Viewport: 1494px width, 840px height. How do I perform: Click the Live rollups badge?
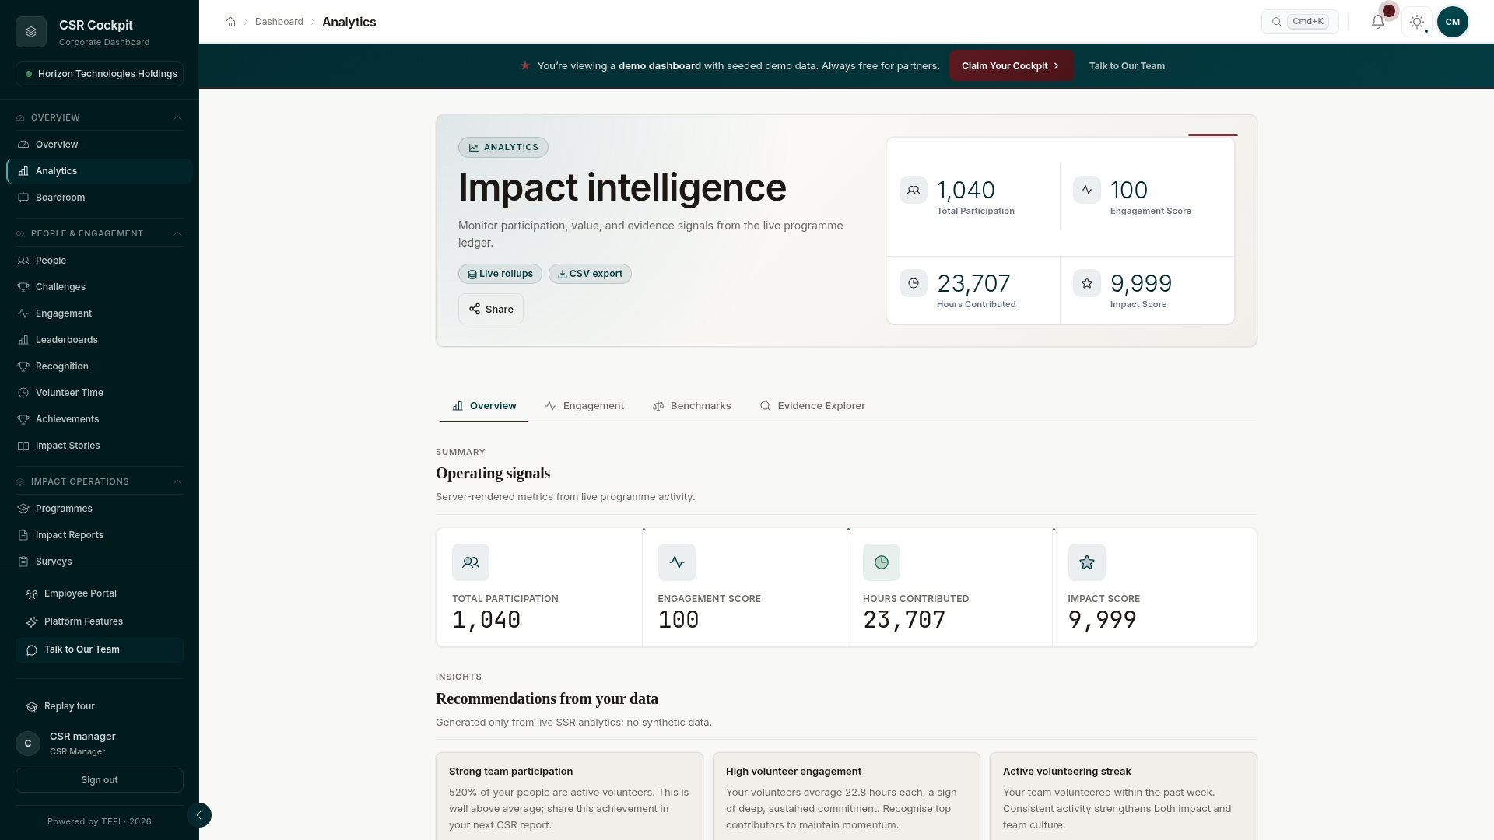[x=500, y=274]
